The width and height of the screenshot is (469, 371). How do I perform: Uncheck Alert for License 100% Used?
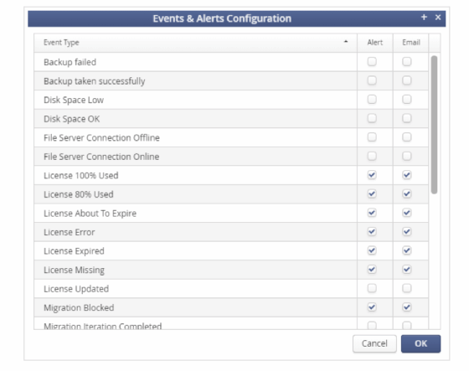click(x=372, y=175)
